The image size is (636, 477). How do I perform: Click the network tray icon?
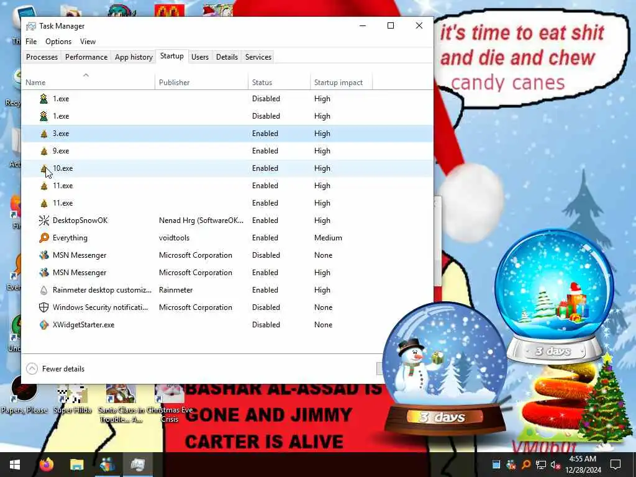click(x=540, y=465)
